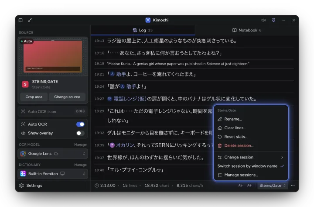314x207 pixels.
Task: Select the 19:37 log line
Action: (x=154, y=158)
